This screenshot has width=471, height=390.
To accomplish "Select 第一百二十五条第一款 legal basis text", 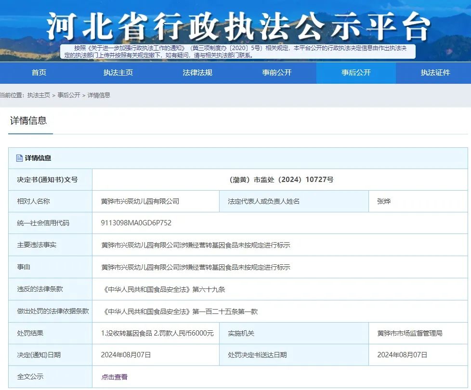I will [x=225, y=312].
